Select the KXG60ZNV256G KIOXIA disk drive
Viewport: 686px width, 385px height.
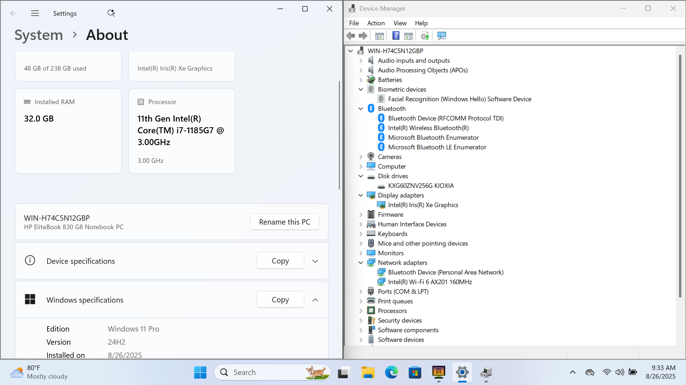(421, 185)
